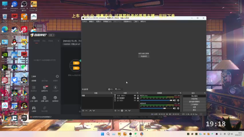
Task: Open desktop audio settings gear
Action: point(178,108)
